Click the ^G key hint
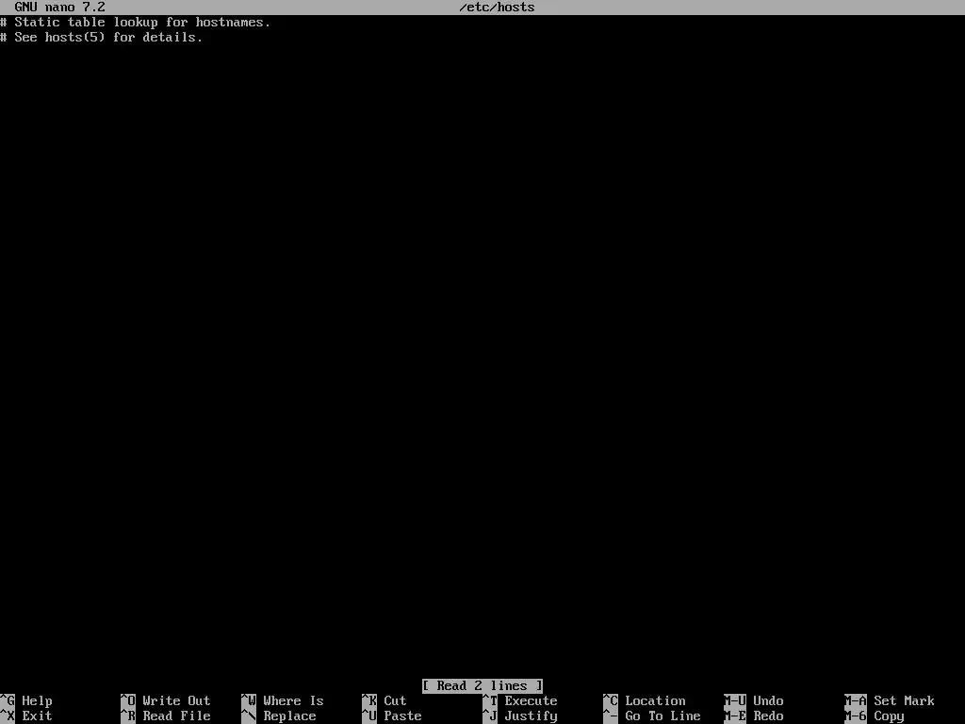Image resolution: width=965 pixels, height=724 pixels. (x=8, y=700)
